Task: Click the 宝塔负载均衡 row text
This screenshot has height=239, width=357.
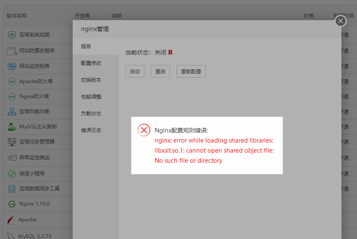Action: coord(34,112)
